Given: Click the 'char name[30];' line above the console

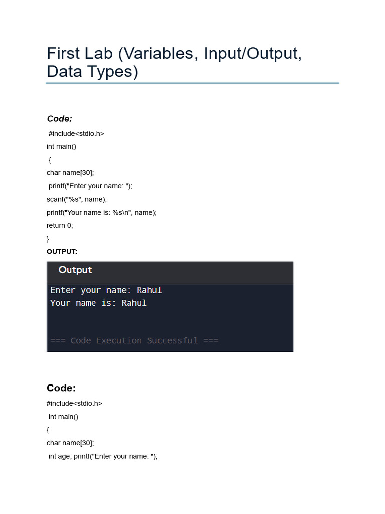Looking at the screenshot, I should [x=70, y=173].
